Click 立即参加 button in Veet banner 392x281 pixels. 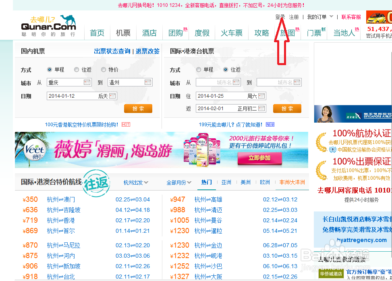pyautogui.click(x=259, y=158)
